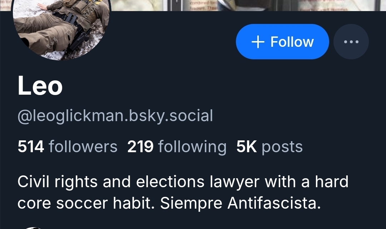Open the three-dot more options menu
Viewport: 386px width, 229px height.
coord(351,42)
